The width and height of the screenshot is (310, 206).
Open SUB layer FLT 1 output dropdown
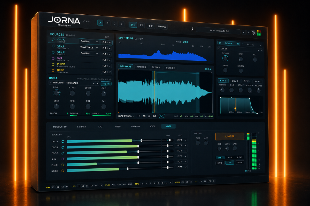(x=106, y=60)
